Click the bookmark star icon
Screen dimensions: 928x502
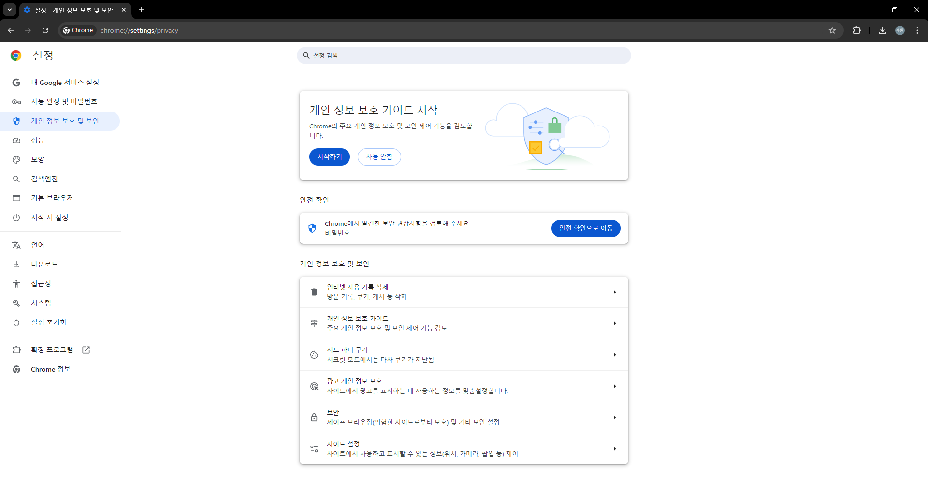[832, 30]
